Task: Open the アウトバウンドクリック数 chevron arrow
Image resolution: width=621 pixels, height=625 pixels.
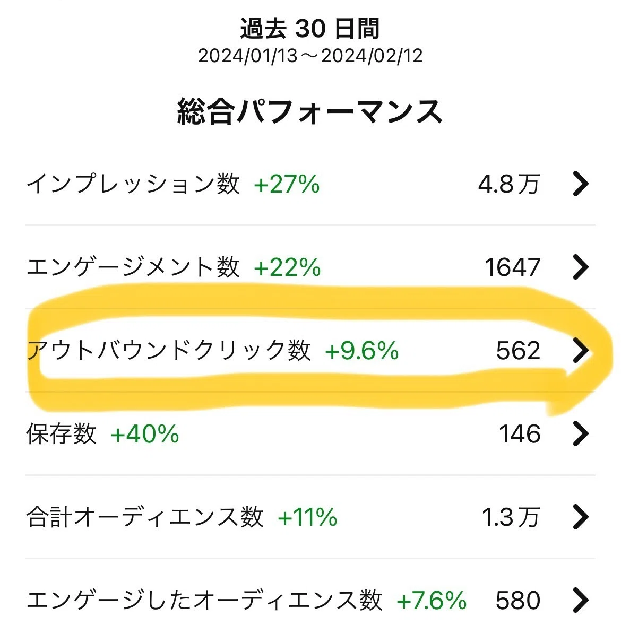Action: 581,350
